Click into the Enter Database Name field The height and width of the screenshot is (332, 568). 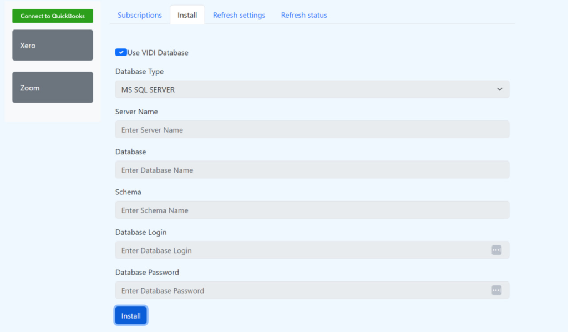pos(312,170)
